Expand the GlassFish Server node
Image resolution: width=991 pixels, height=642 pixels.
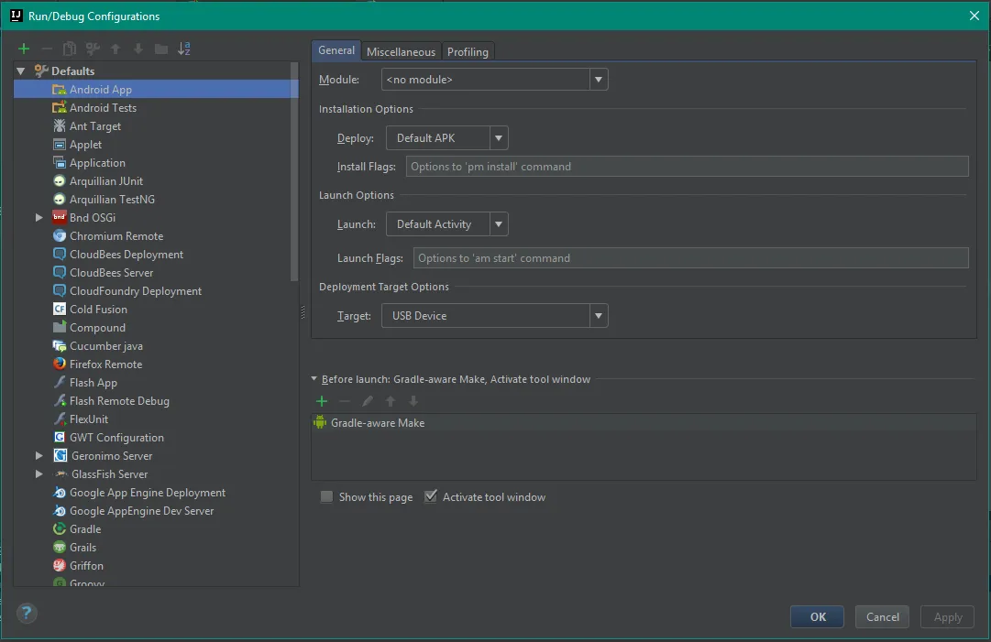pos(39,473)
